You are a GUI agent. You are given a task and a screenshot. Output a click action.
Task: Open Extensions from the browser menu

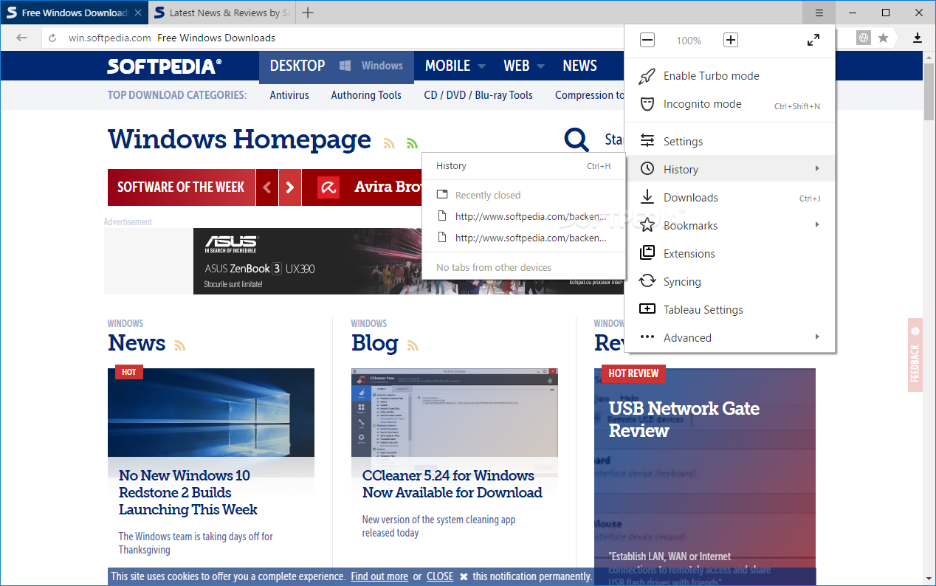(x=729, y=253)
